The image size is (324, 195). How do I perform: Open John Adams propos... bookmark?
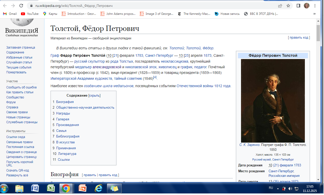(118, 14)
